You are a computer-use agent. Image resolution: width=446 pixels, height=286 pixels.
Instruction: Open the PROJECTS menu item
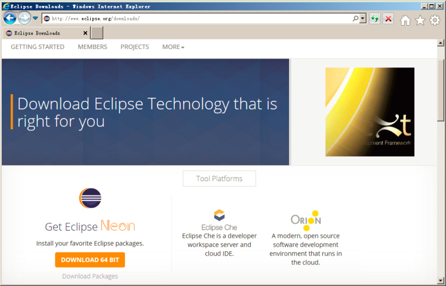tap(134, 47)
